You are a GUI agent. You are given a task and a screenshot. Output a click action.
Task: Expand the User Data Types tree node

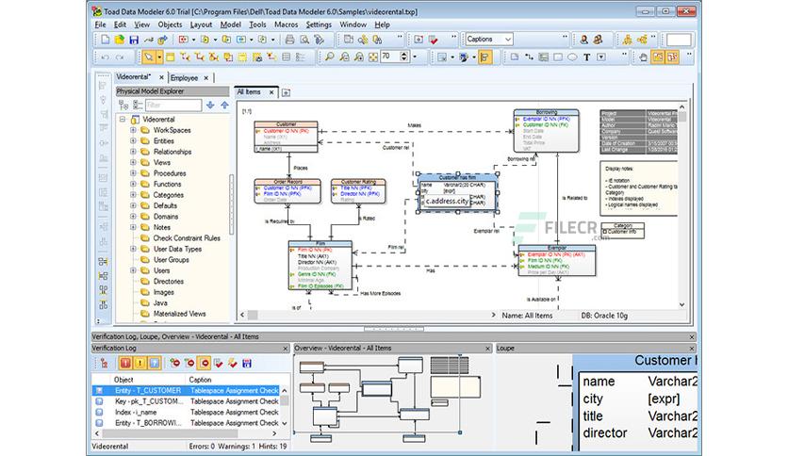(x=133, y=249)
